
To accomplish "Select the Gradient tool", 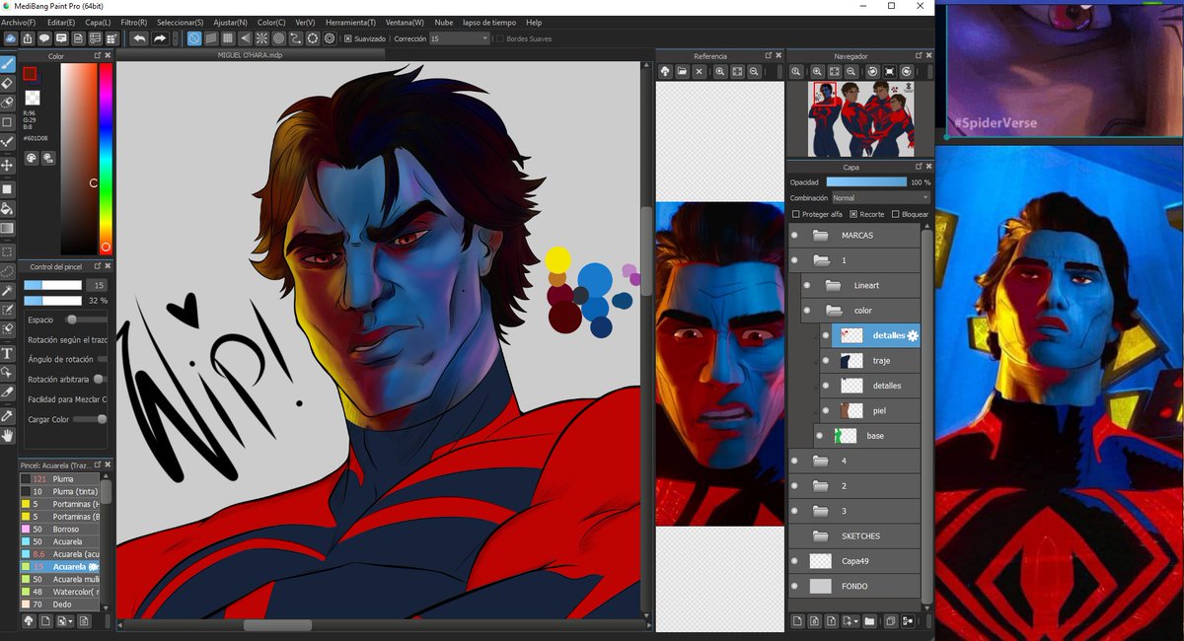I will pyautogui.click(x=8, y=228).
